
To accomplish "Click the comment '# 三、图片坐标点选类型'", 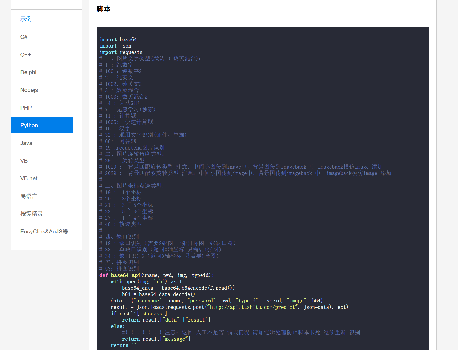I will [132, 186].
